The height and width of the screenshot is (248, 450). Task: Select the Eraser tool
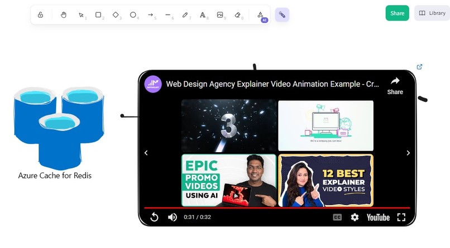pos(238,14)
